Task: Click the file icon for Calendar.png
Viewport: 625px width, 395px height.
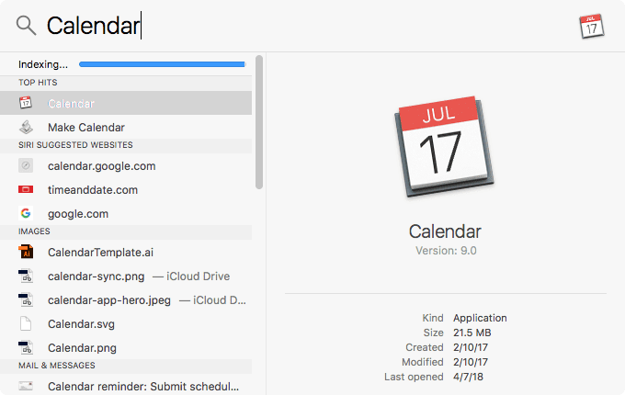Action: [x=26, y=347]
